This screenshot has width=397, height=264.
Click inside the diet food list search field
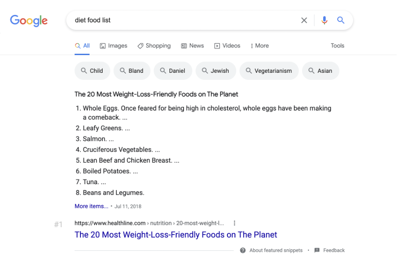(185, 20)
